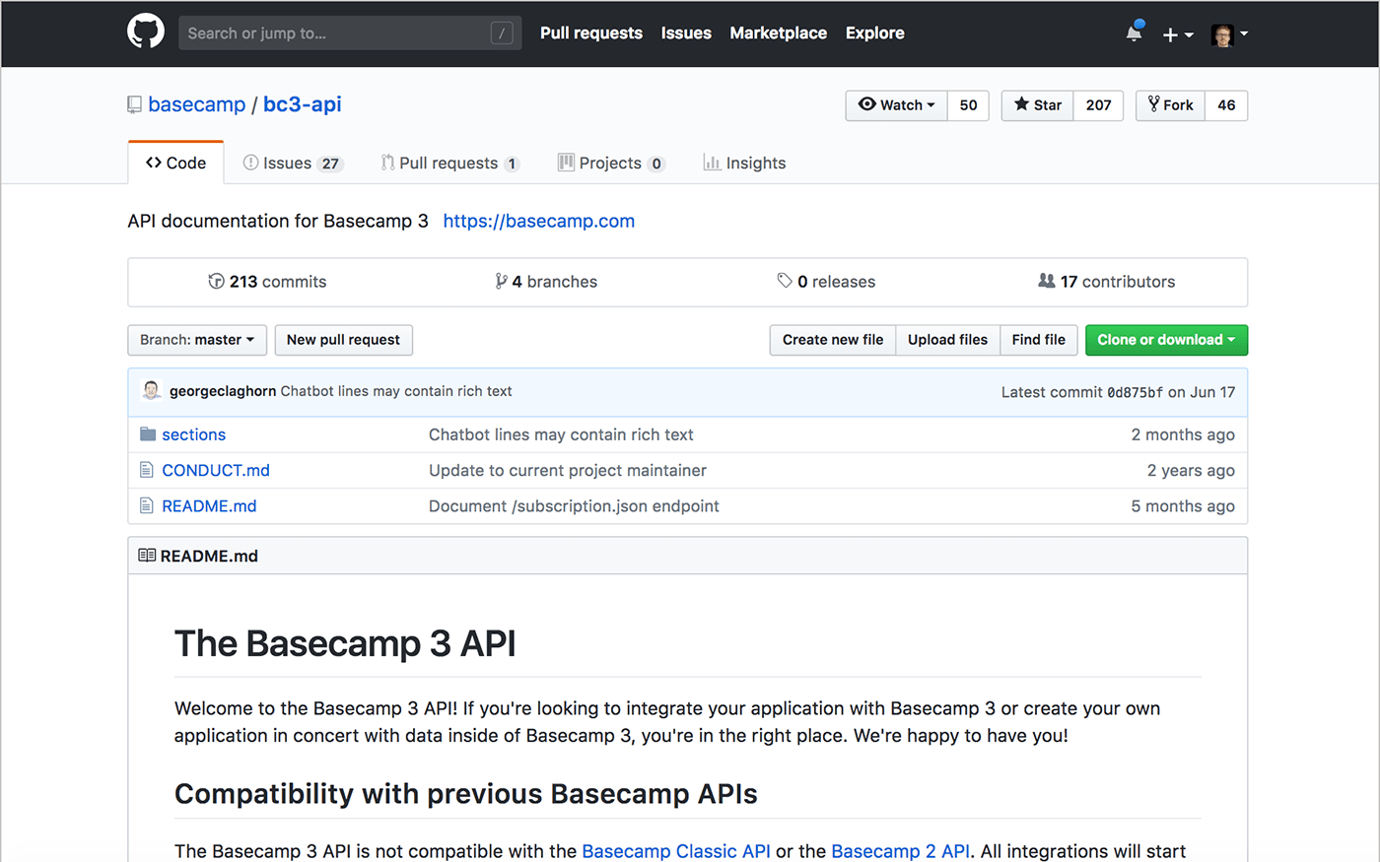Expand the Branch: master selector
Viewport: 1380px width, 862px height.
point(197,340)
